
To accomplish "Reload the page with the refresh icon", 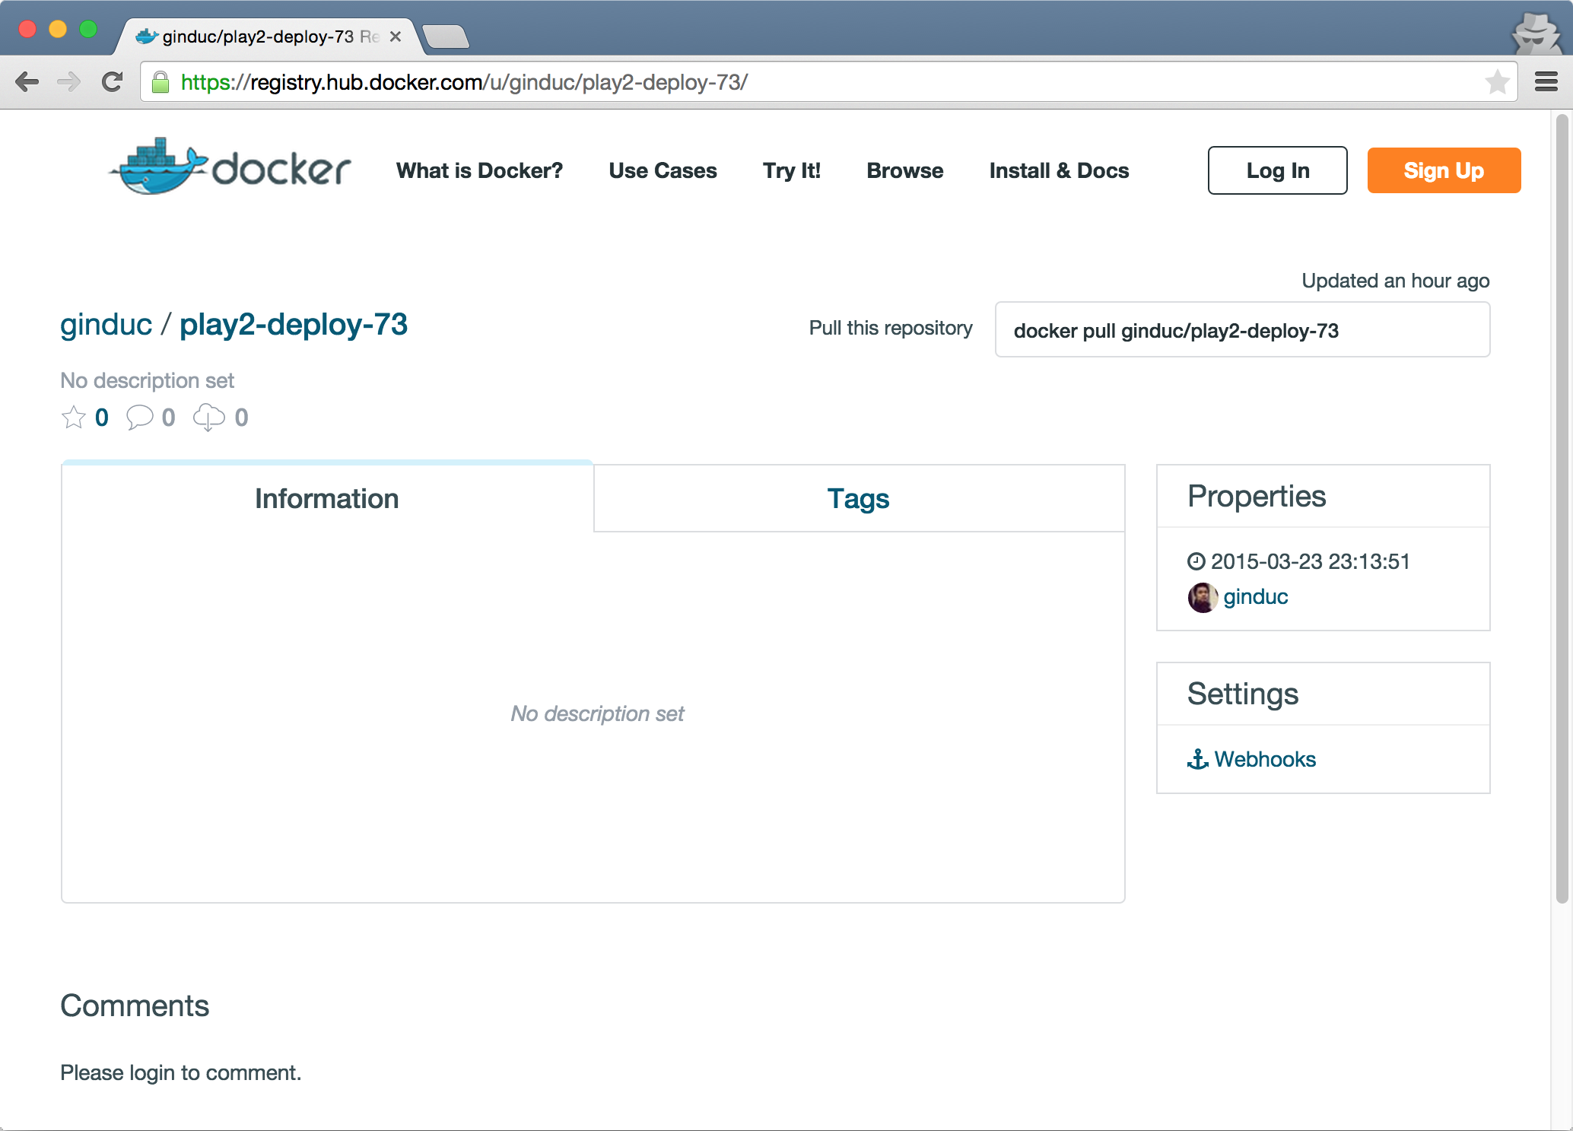I will [112, 82].
